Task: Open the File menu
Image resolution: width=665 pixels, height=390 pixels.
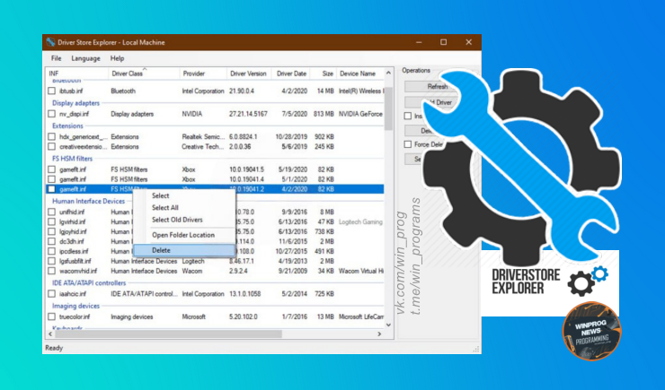Action: coord(56,58)
